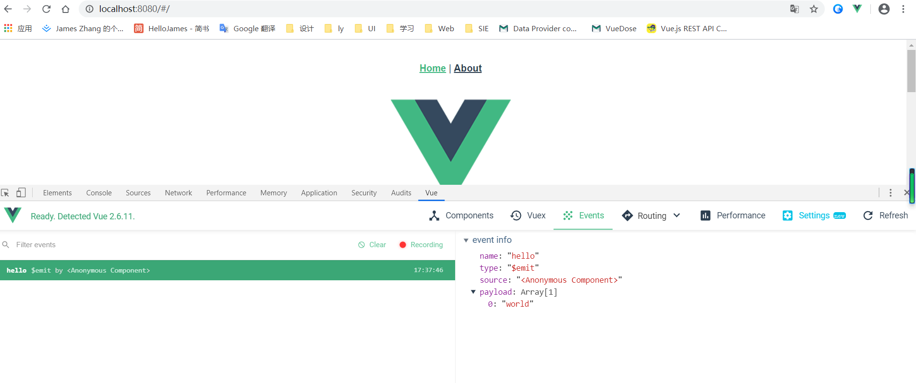Open the Memory DevTools tab
This screenshot has width=916, height=383.
(274, 192)
